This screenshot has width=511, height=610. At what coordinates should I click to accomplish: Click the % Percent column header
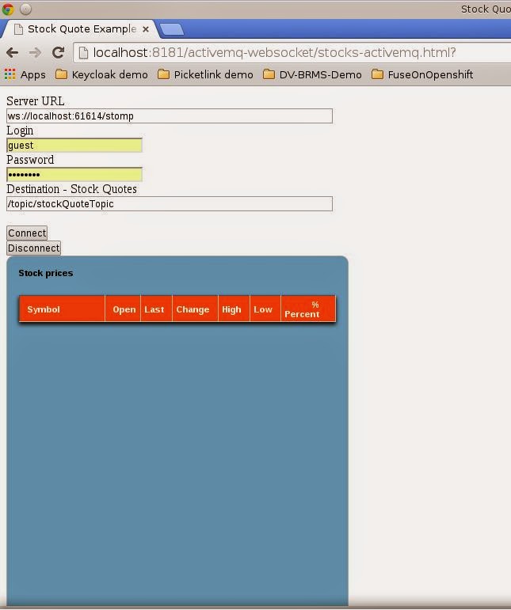pyautogui.click(x=308, y=309)
